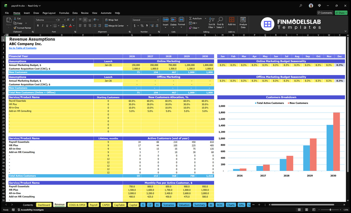This screenshot has width=351, height=213.
Task: Select Top Align icon
Action: click(80, 20)
